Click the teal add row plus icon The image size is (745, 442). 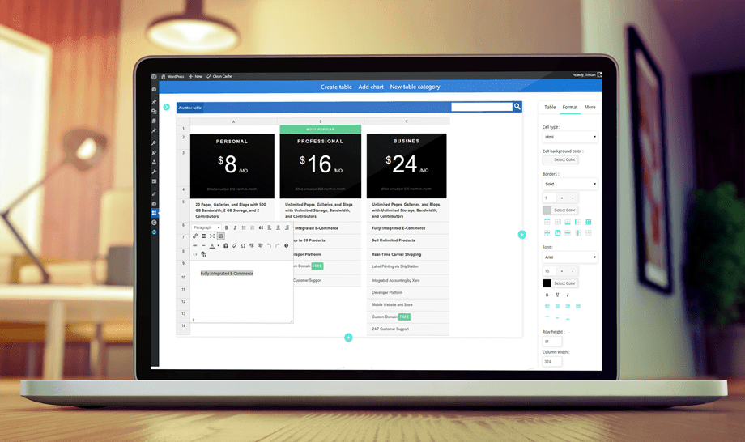click(x=348, y=338)
